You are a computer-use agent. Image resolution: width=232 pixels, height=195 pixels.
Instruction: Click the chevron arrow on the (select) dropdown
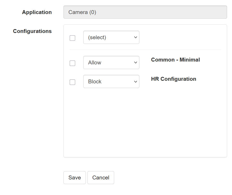tap(135, 37)
